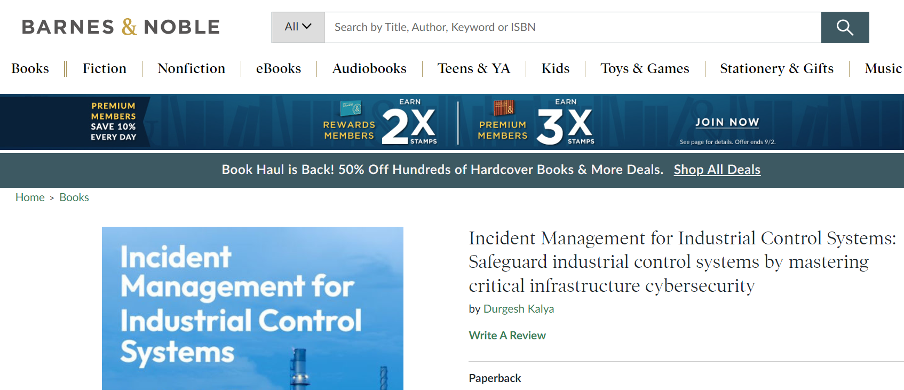Go to the eBooks section
This screenshot has height=390, width=904.
[279, 69]
